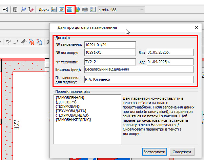Click the pie chart icon in toolbar
Screen dimensions: 204x160
point(78,10)
